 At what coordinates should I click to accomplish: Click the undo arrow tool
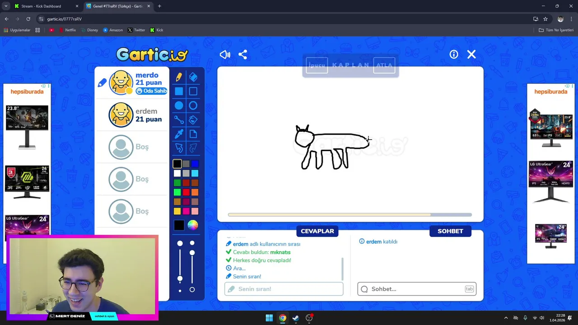click(x=179, y=148)
